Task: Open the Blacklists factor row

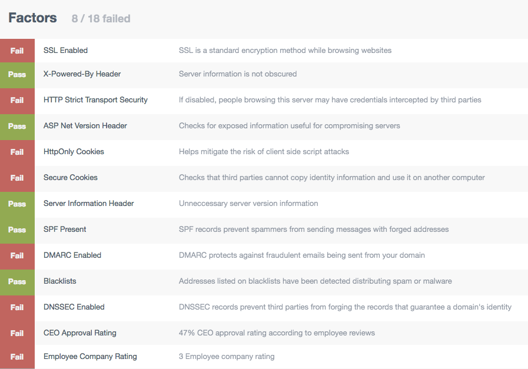Action: click(264, 281)
